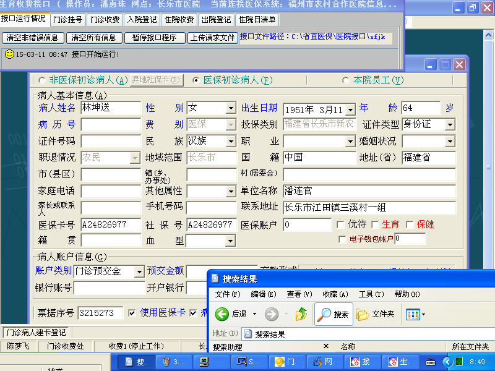Switch to 住院收费 tab

[179, 20]
